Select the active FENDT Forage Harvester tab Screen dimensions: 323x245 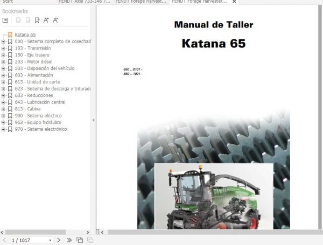tap(199, 2)
